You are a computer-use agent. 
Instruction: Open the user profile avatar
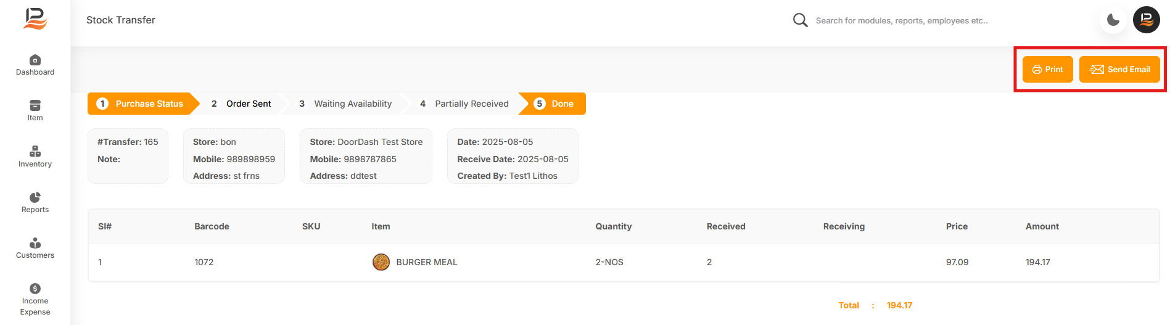tap(1147, 20)
